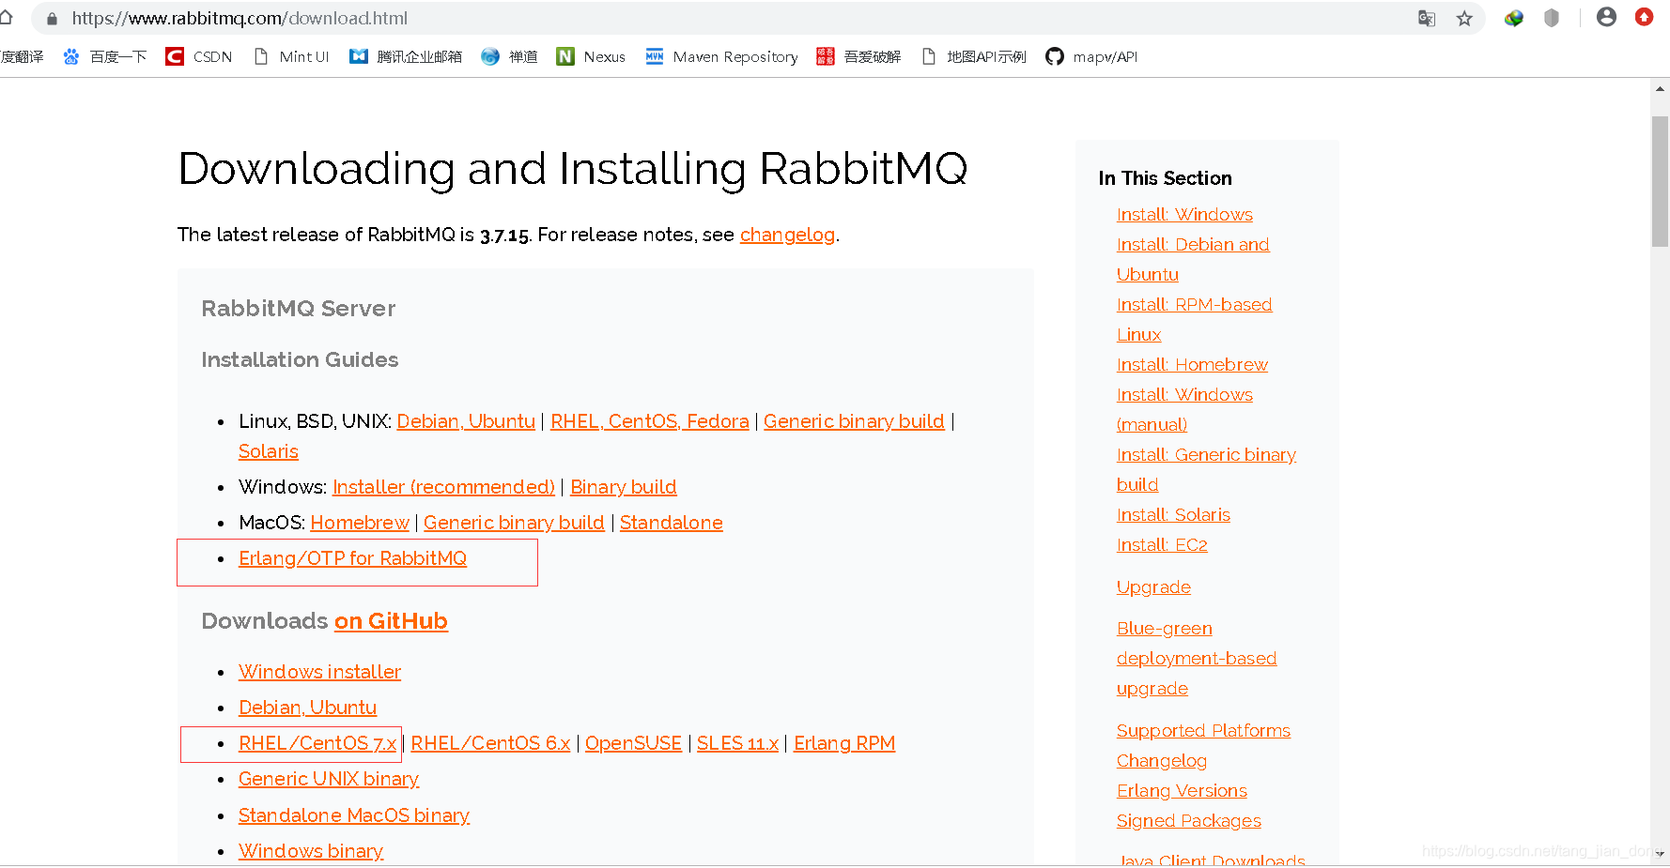The height and width of the screenshot is (868, 1670).
Task: Open the user profile account icon
Action: (1606, 17)
